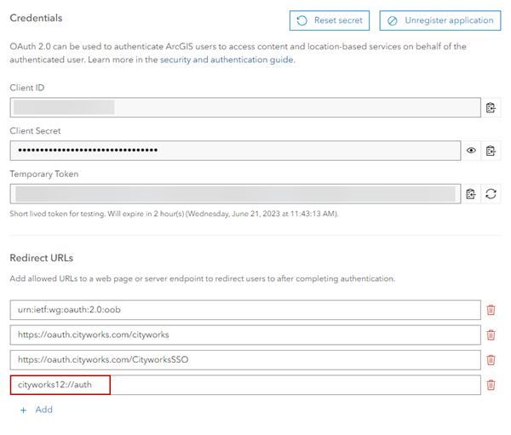511x435 pixels.
Task: Delete the urn:ietf:wg:oauth:2.0:oob redirect URL
Action: point(491,310)
